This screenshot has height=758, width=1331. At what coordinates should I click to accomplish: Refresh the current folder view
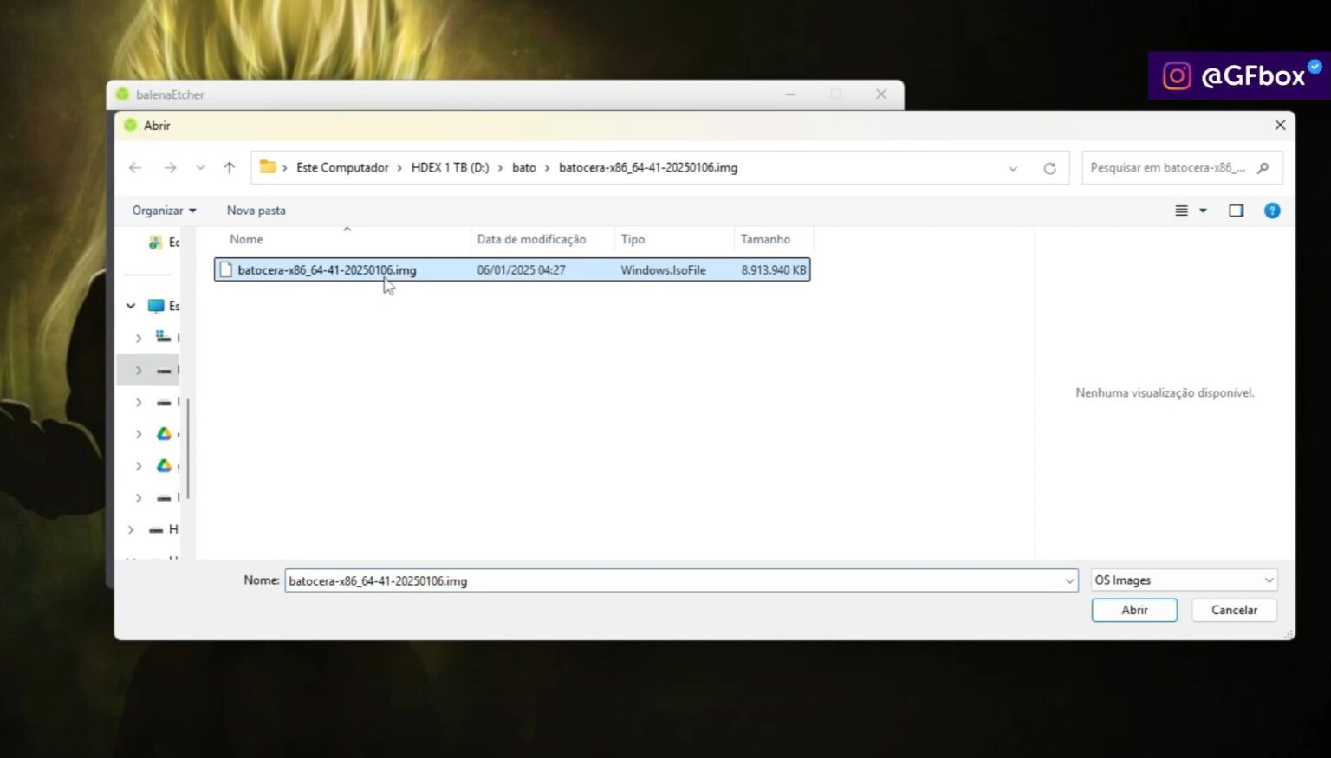click(x=1049, y=168)
